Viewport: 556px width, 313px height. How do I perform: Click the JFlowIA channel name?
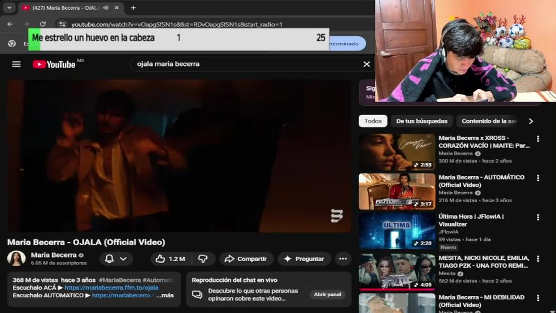coord(448,232)
